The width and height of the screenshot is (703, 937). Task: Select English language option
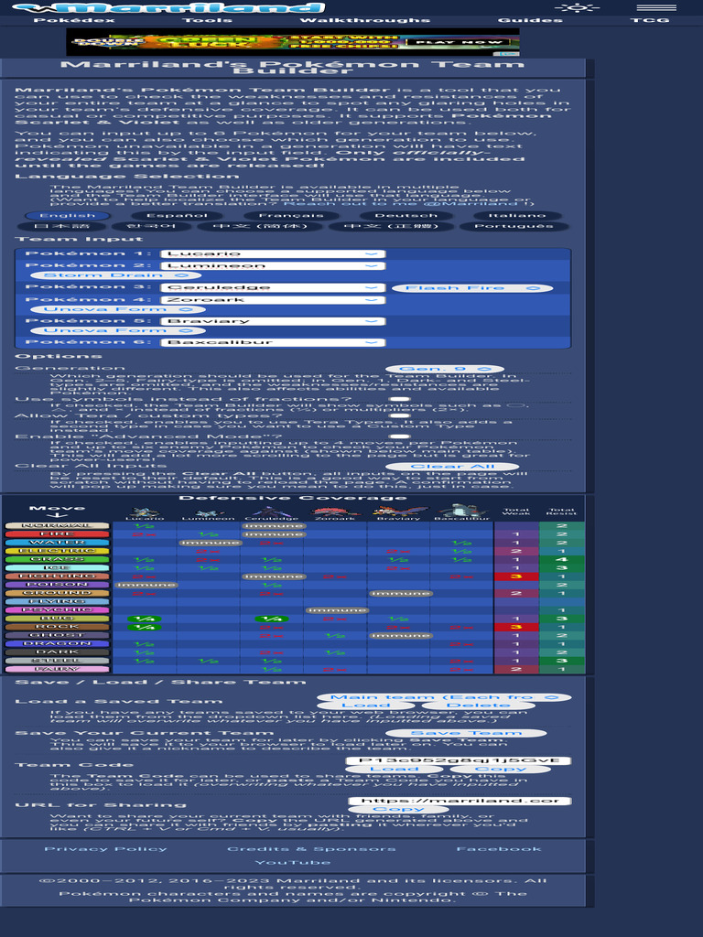coord(67,216)
